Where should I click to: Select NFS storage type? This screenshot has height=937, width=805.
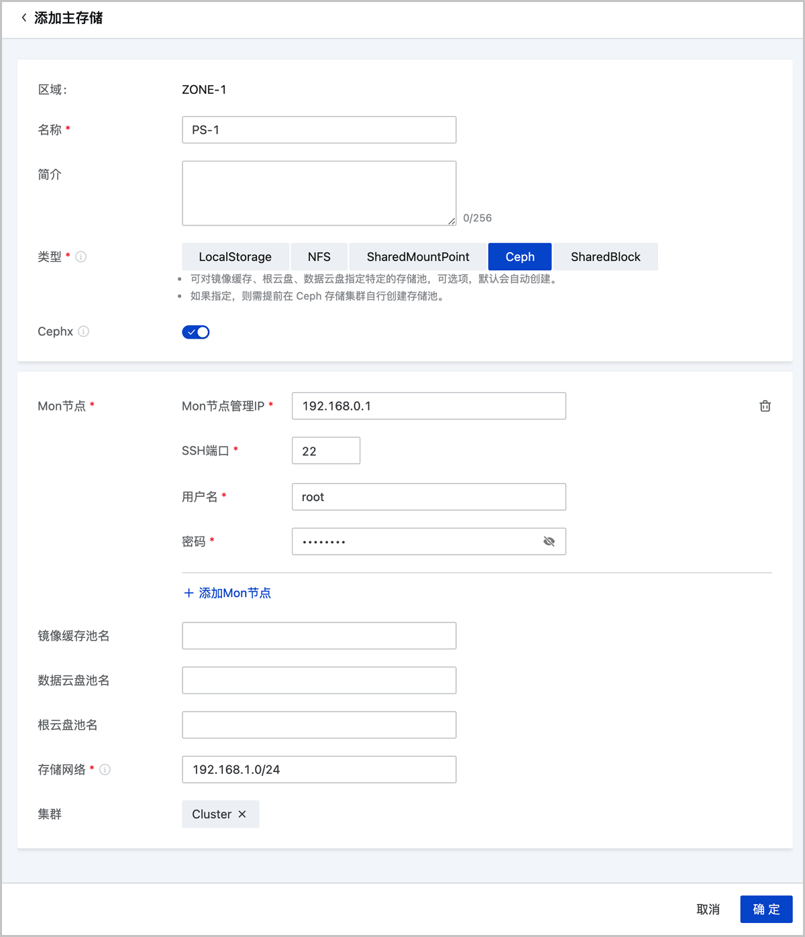coord(319,257)
